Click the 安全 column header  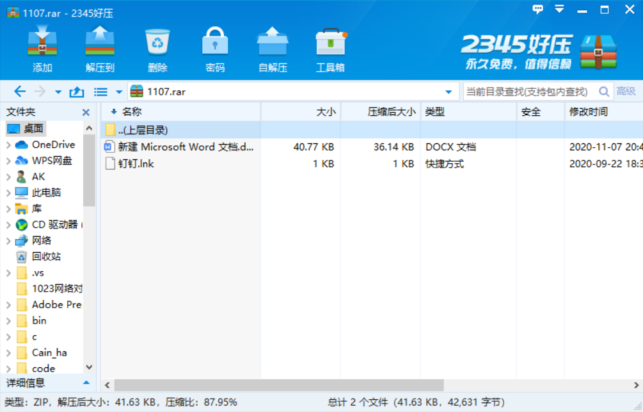[541, 111]
